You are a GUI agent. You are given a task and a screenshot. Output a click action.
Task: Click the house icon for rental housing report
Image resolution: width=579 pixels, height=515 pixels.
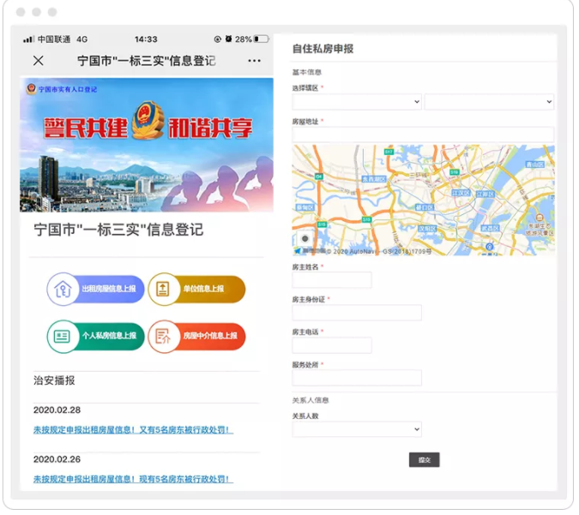click(x=63, y=289)
